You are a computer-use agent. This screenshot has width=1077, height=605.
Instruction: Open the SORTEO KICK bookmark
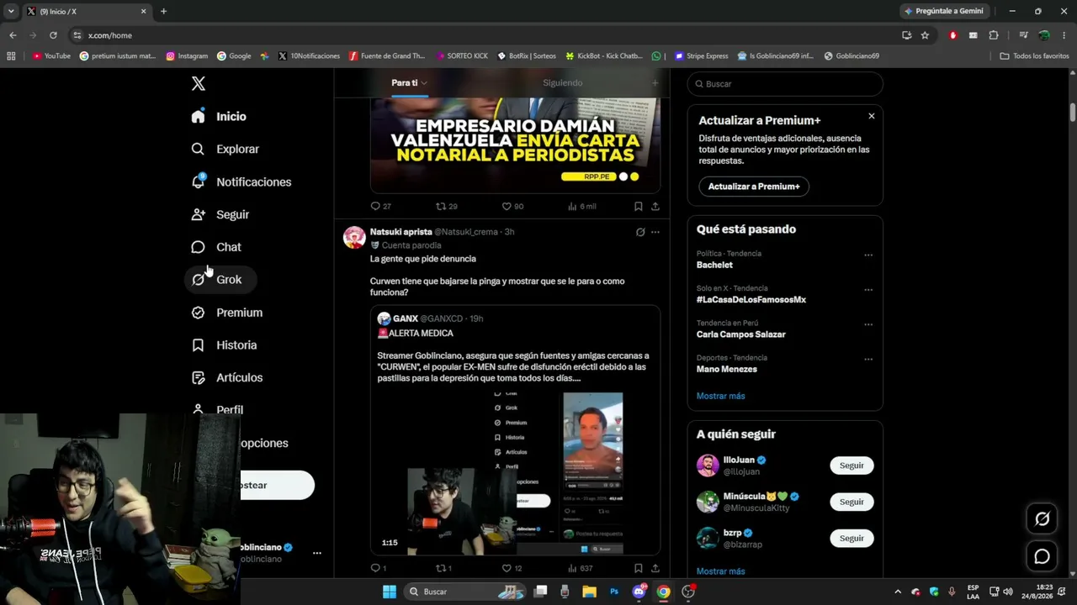point(462,56)
